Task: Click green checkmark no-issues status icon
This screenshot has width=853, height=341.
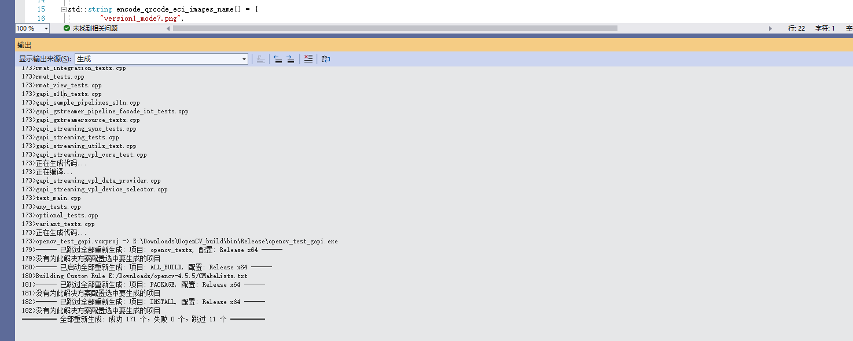Action: pos(67,28)
